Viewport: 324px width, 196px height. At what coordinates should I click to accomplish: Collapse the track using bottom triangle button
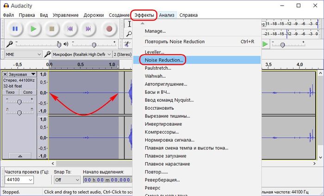(x=19, y=156)
